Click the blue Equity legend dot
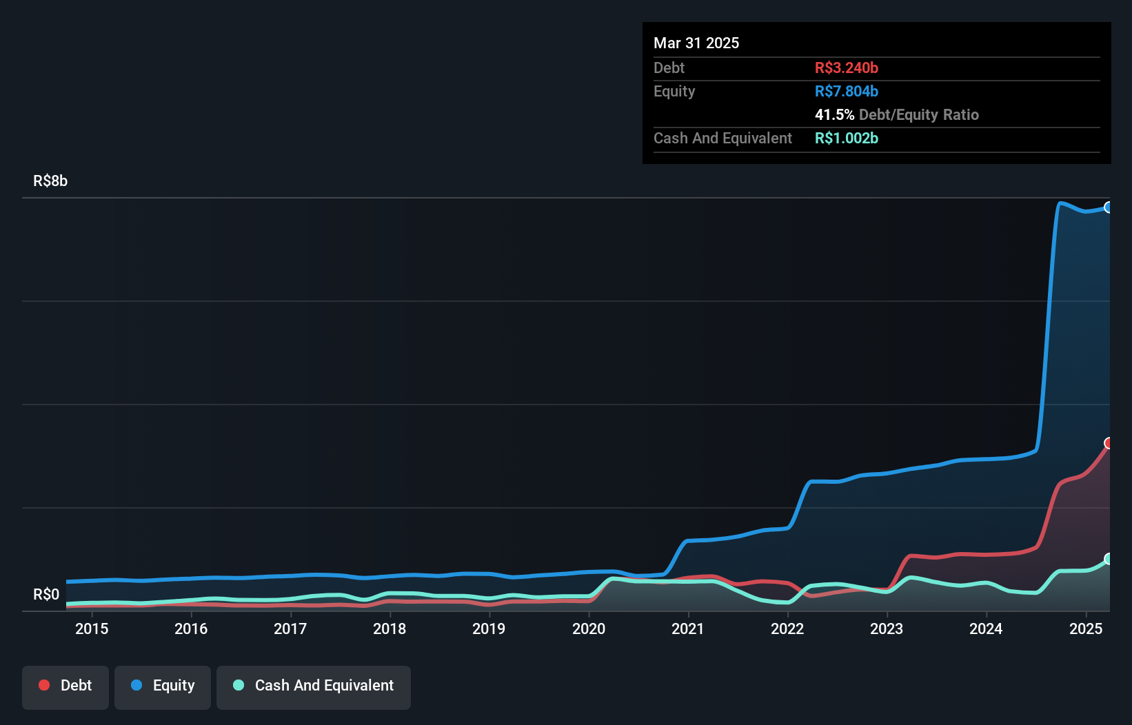 pos(137,685)
